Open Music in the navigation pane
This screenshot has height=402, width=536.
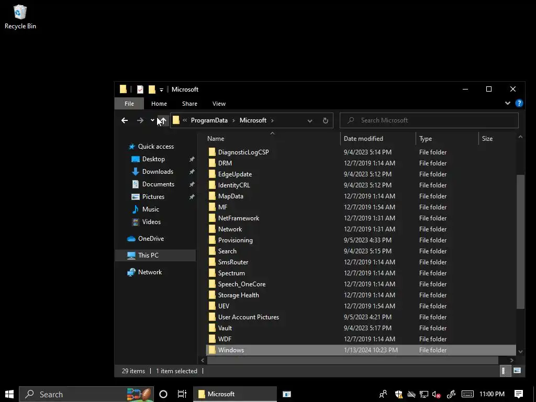150,209
